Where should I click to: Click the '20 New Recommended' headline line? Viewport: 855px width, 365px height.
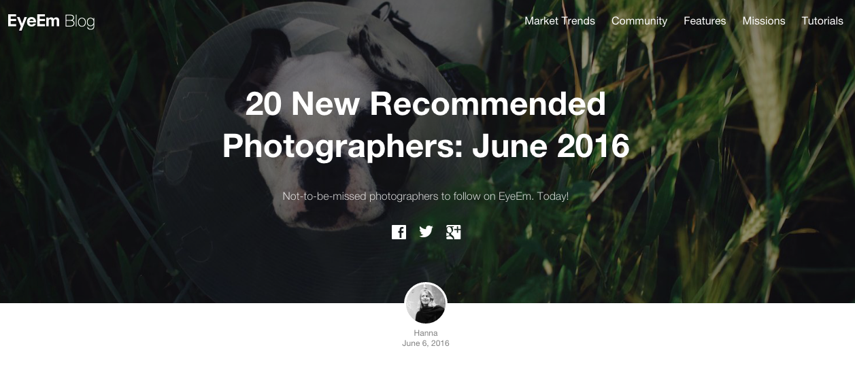426,104
